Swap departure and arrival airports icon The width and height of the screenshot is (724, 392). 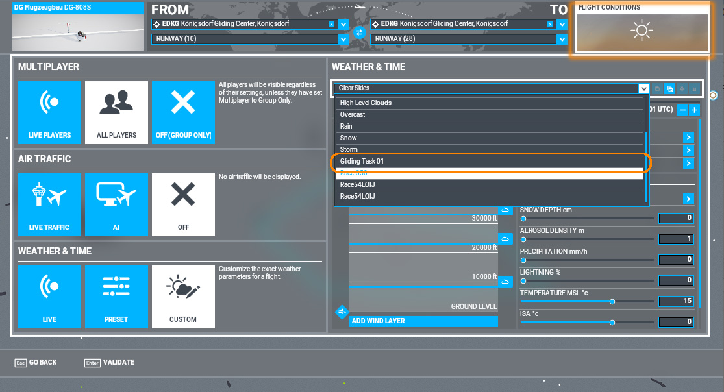[x=357, y=32]
